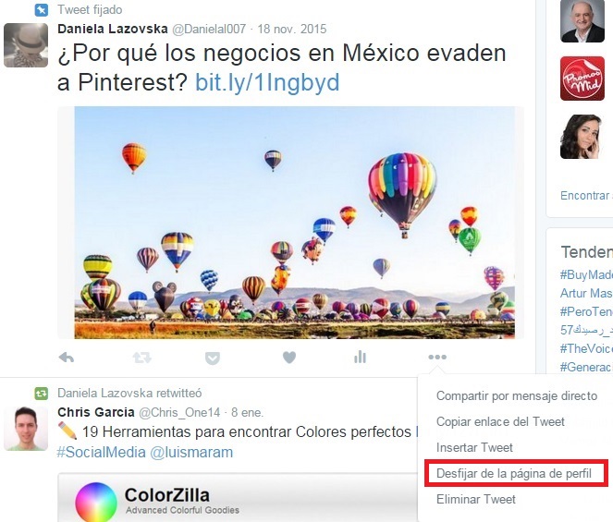Choose Desfijar de la página de perfil
613x522 pixels.
click(x=516, y=473)
